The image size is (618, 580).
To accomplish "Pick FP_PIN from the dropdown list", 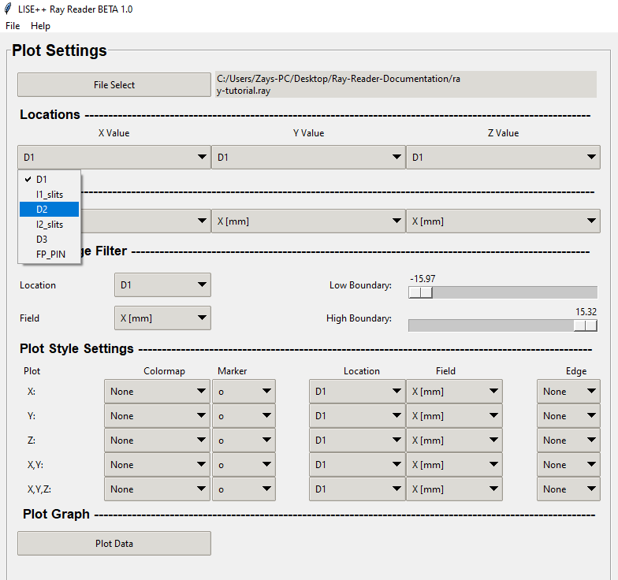I will (50, 254).
